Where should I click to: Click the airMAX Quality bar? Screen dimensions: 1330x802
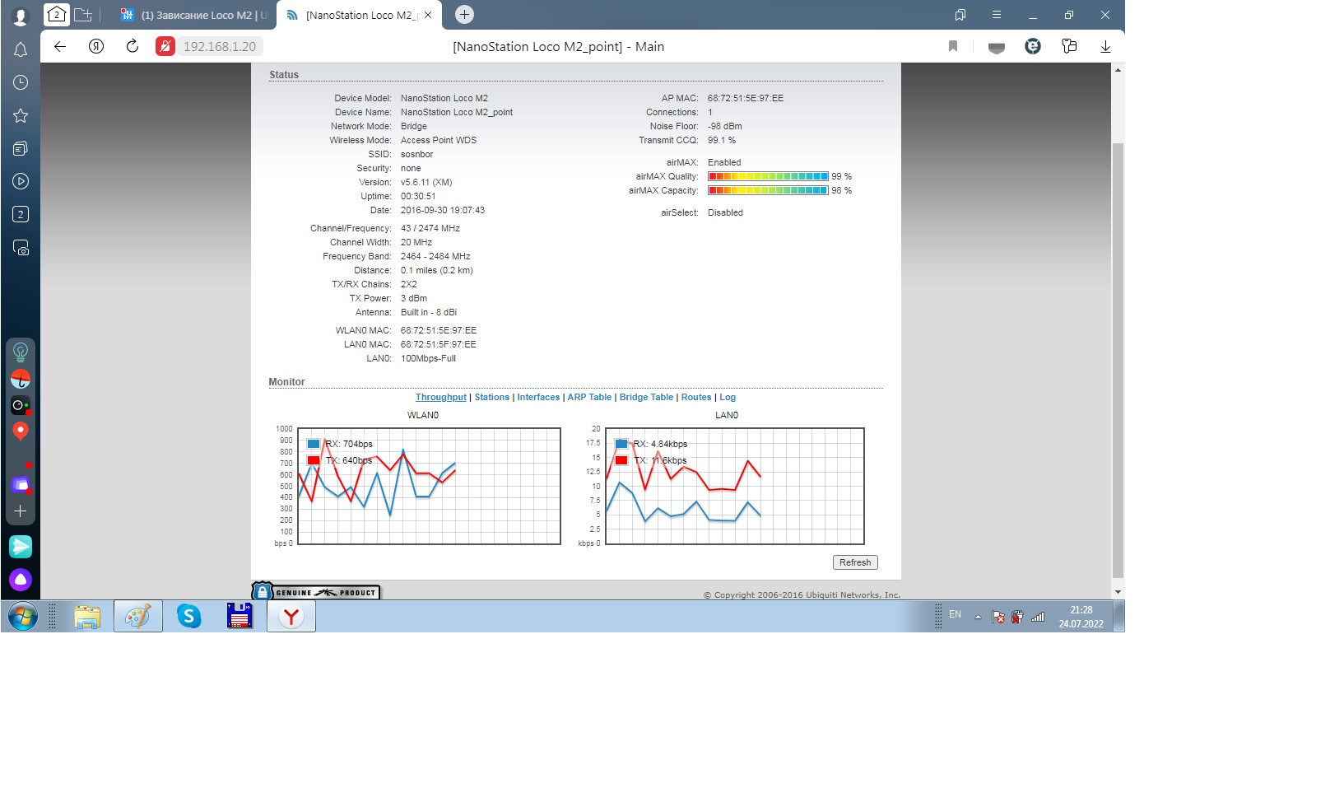(768, 176)
